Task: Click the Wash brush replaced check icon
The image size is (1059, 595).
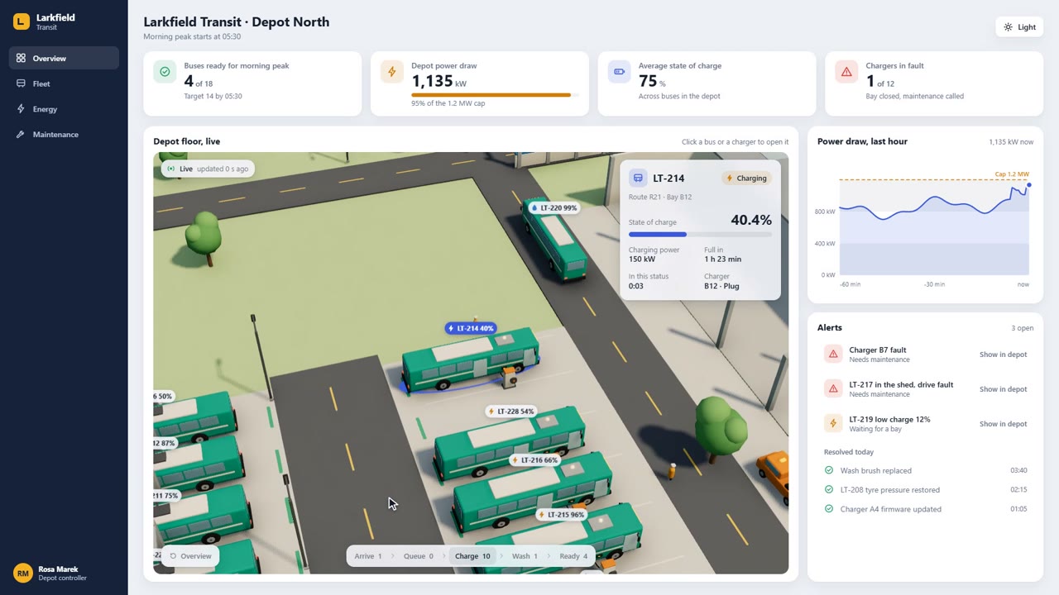Action: coord(829,470)
